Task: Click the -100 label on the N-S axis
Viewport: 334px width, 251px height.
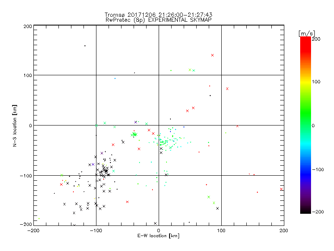Action: click(x=26, y=176)
